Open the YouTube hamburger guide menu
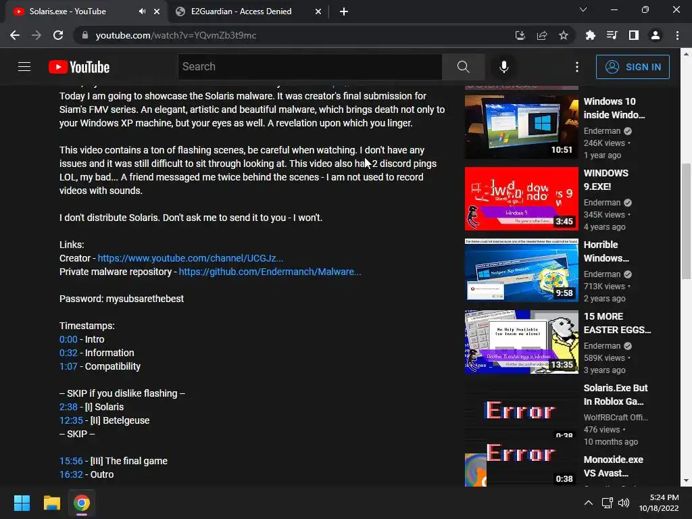Viewport: 692px width, 519px height. [24, 67]
